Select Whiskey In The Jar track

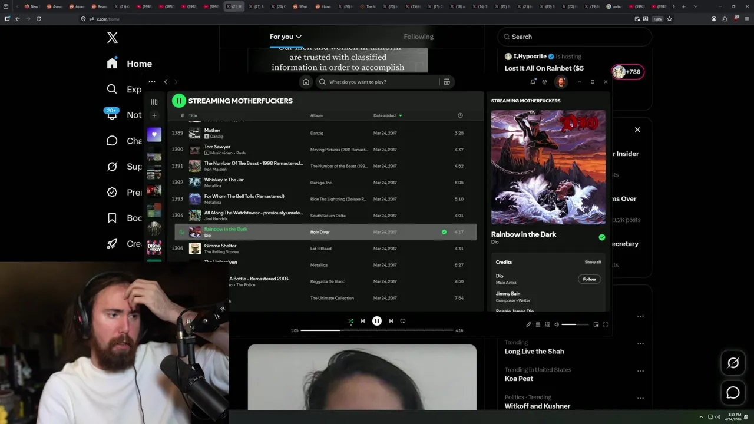(325, 183)
